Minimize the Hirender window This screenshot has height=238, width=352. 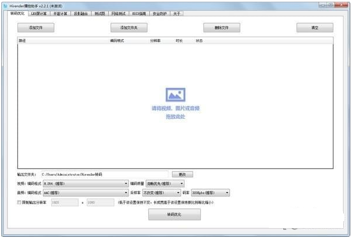point(322,5)
